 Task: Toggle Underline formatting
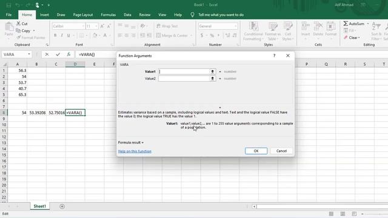69,36
